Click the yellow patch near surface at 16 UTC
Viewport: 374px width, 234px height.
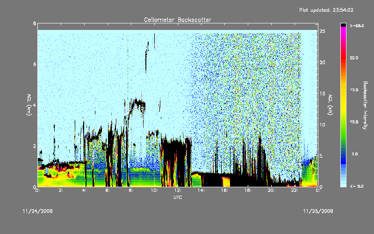pyautogui.click(x=226, y=182)
